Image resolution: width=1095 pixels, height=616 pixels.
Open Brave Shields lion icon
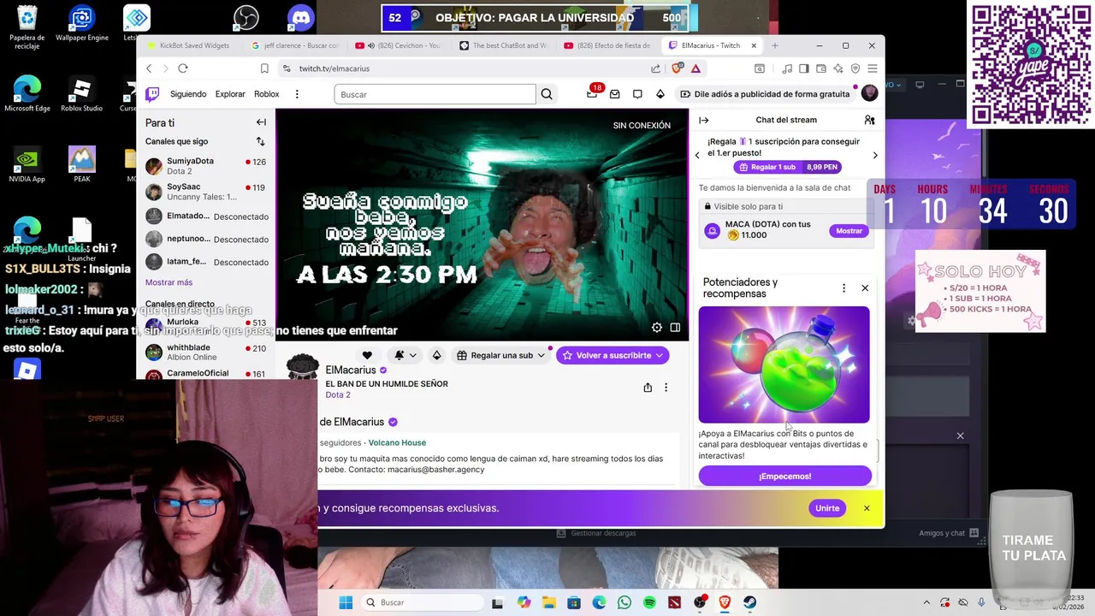[678, 68]
